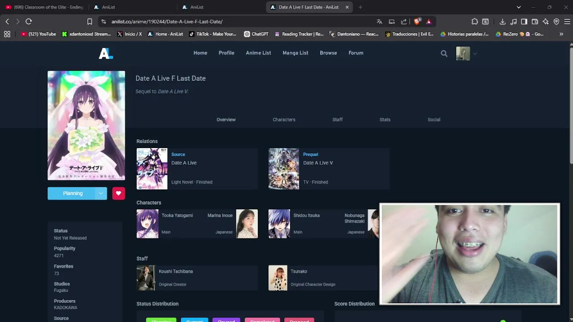Expand the Planning status dropdown arrow
The height and width of the screenshot is (322, 573).
(x=101, y=193)
